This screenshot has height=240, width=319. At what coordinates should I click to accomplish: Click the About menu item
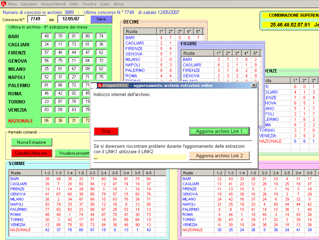119,4
